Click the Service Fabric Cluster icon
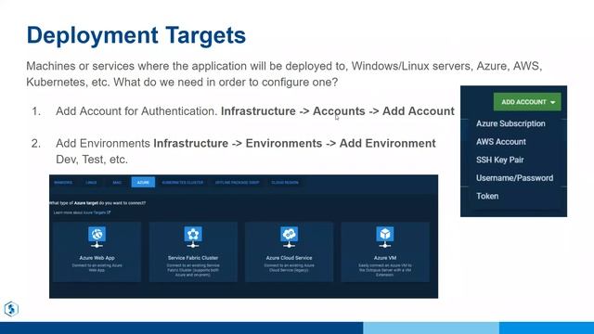This screenshot has width=594, height=334. coord(193,237)
